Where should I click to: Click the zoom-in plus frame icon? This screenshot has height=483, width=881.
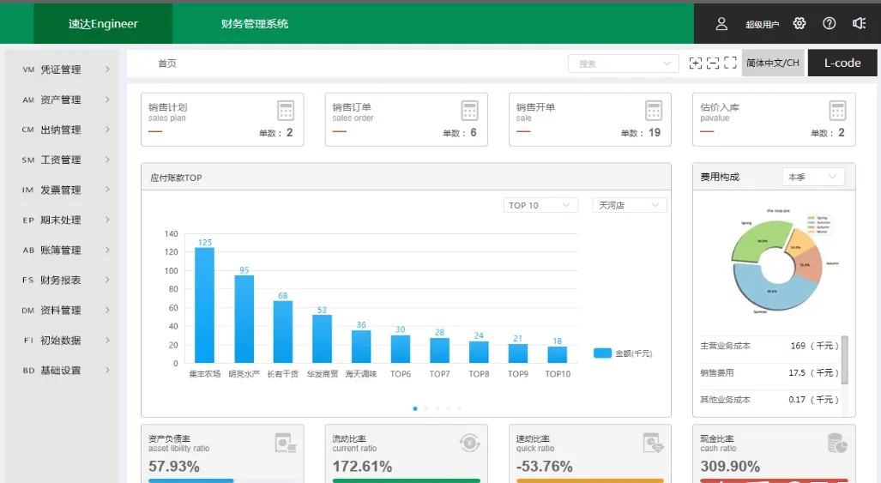click(696, 63)
